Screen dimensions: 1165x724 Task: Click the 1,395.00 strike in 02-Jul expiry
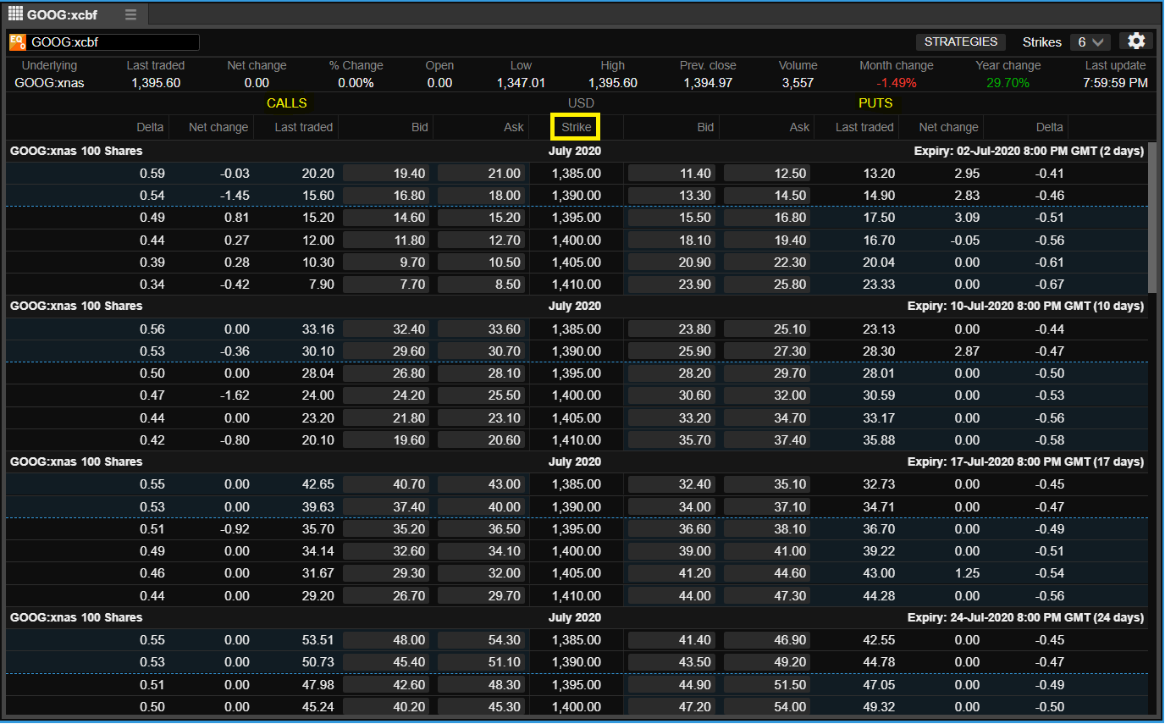[x=577, y=218]
